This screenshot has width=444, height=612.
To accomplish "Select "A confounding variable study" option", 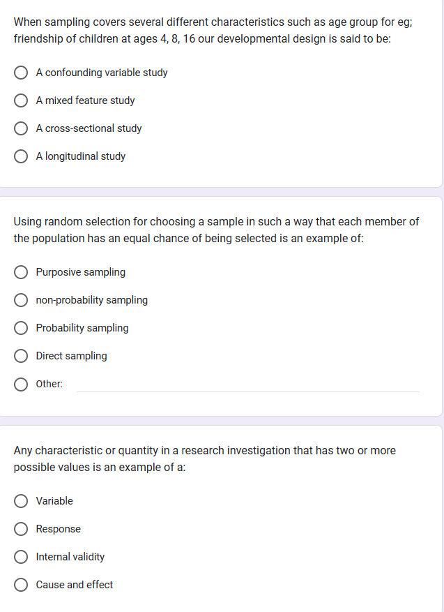I will pyautogui.click(x=22, y=73).
